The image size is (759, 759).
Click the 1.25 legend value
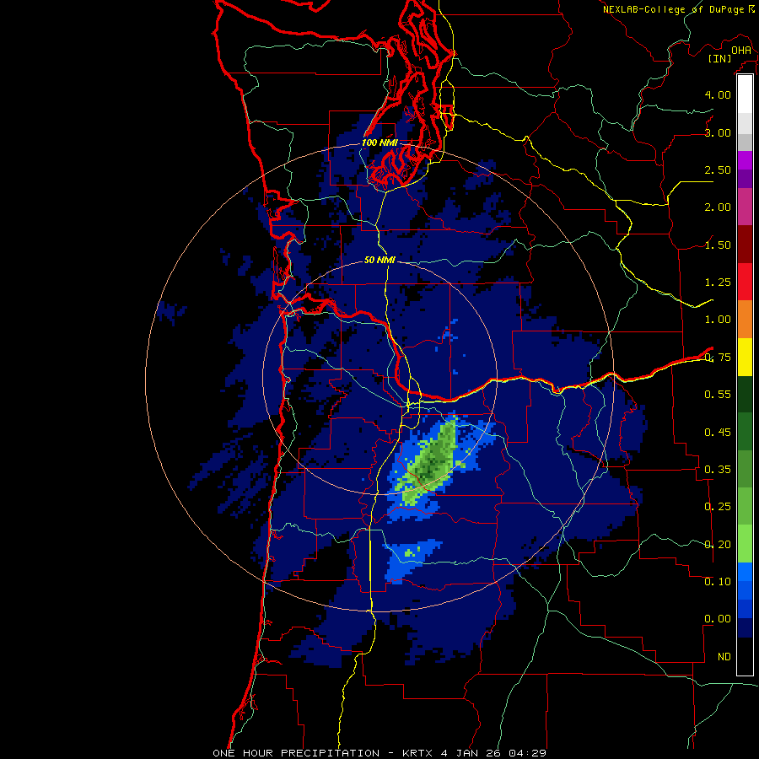click(718, 283)
